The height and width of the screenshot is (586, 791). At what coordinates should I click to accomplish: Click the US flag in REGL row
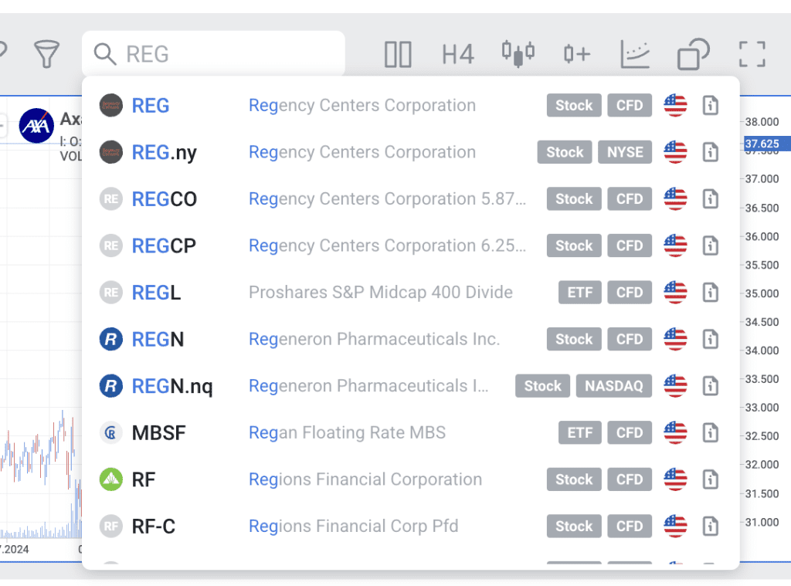[675, 293]
